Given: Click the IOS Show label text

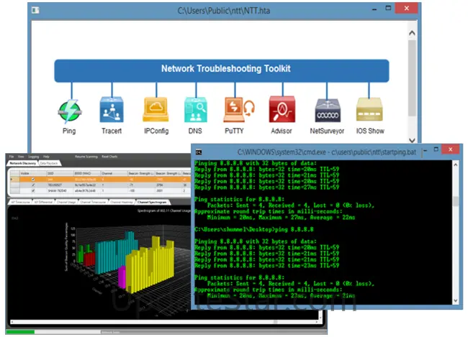Looking at the screenshot, I should [370, 131].
